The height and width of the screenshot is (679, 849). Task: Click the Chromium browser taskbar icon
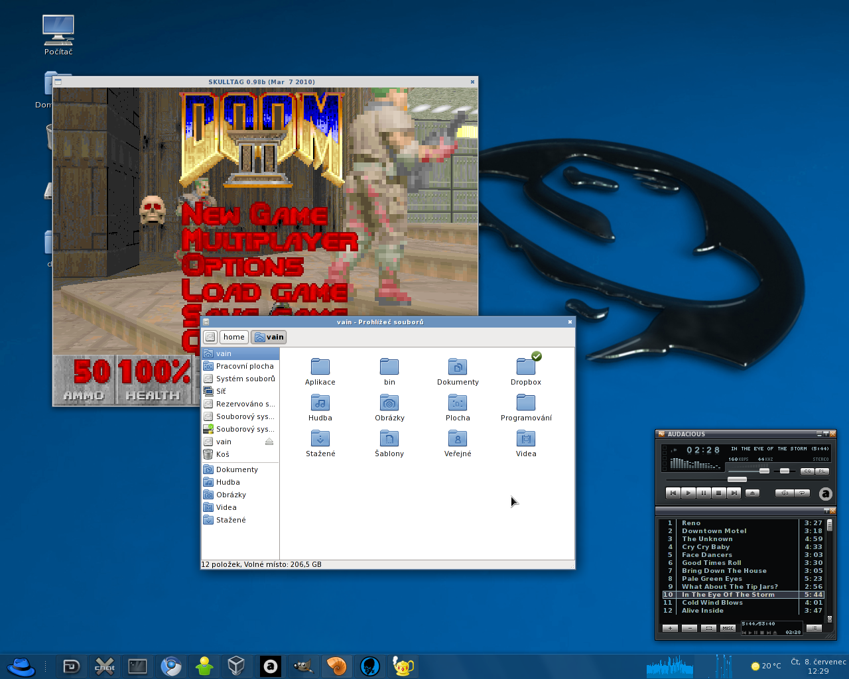pyautogui.click(x=171, y=666)
